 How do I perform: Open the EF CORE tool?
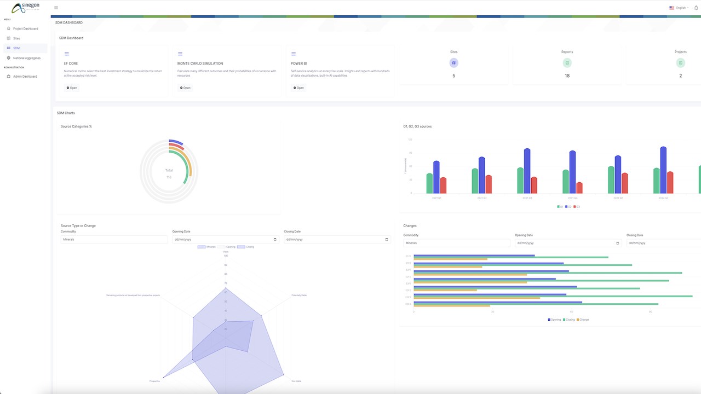(72, 88)
